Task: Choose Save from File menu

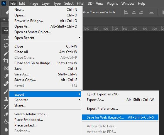Action: point(45,69)
